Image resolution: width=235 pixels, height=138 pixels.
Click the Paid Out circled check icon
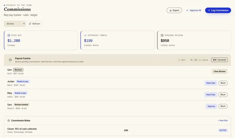tap(9, 35)
